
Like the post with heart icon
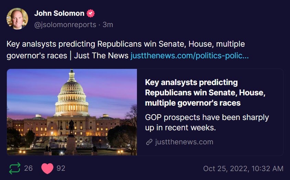[x=47, y=168]
